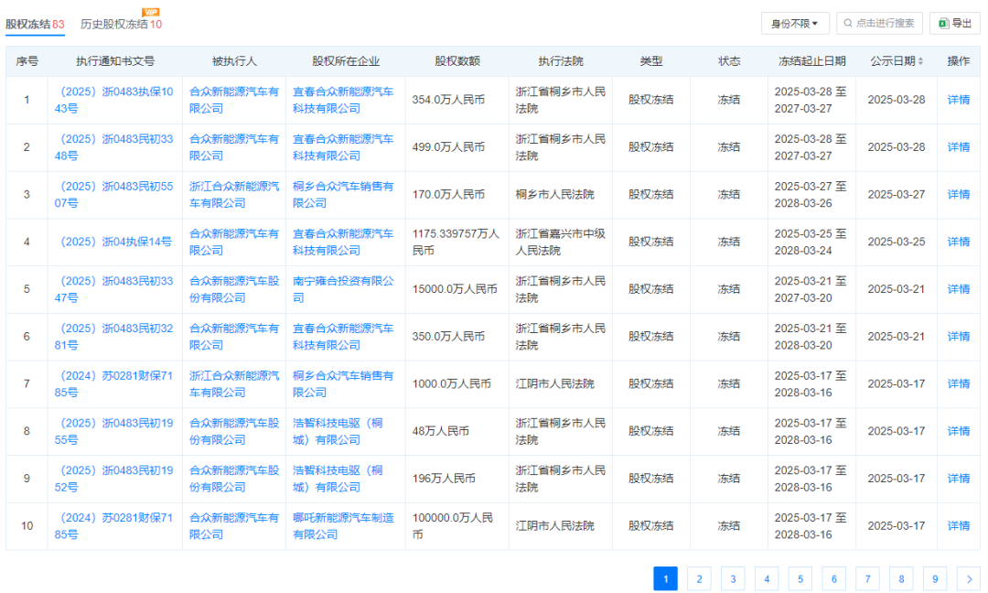Screen dimensions: 988x593
Task: Open the 历史股权冻结 10 tab
Action: pos(121,24)
